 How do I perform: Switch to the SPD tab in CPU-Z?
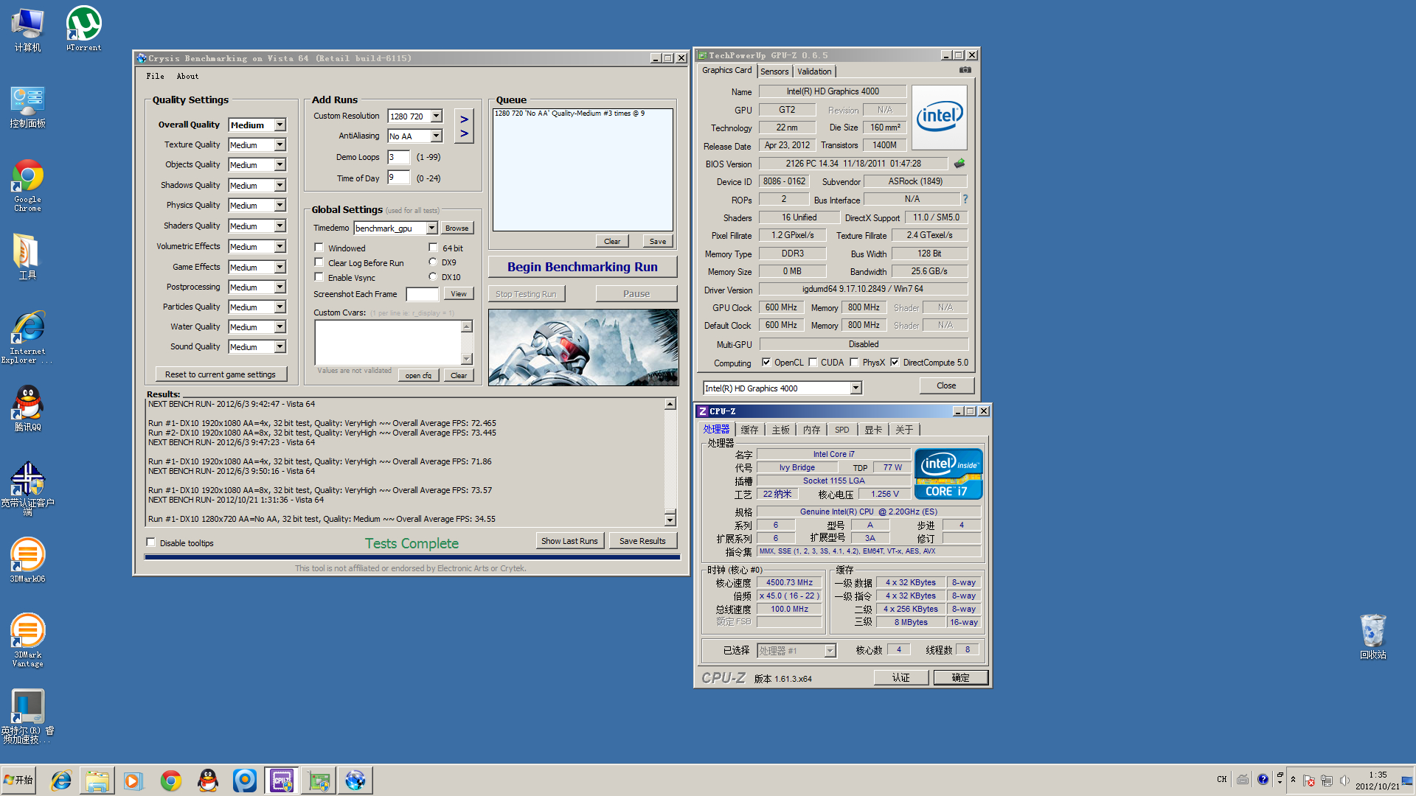pos(841,430)
